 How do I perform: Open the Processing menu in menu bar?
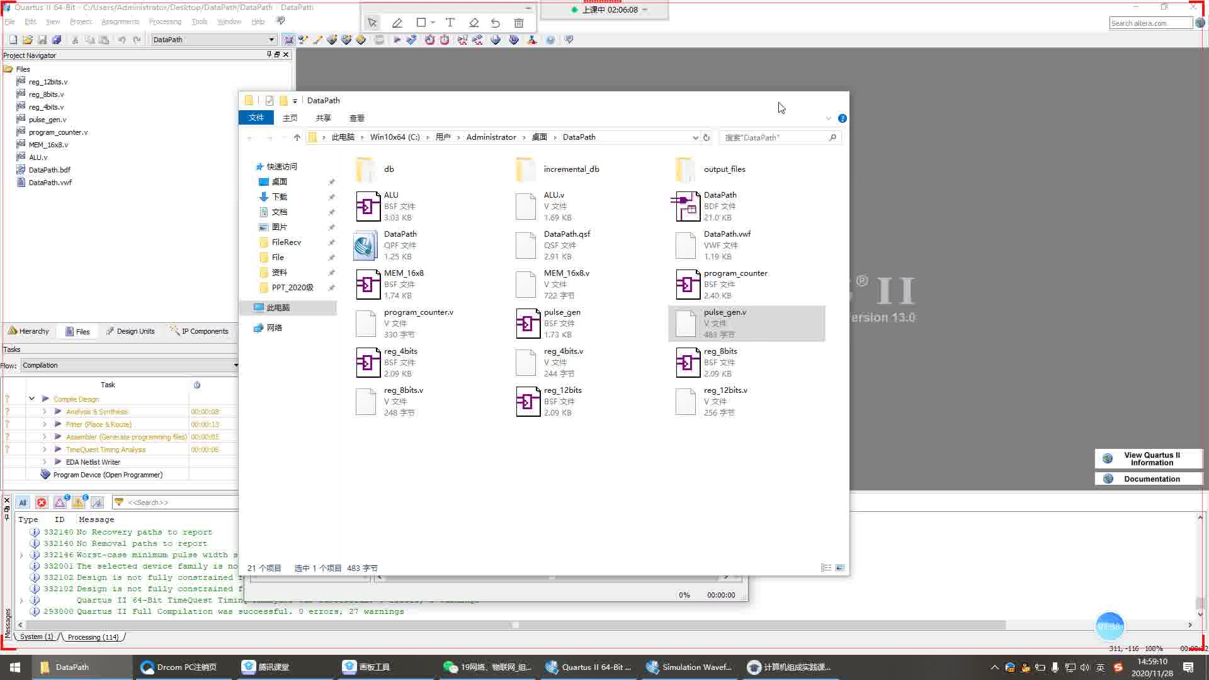pos(165,23)
